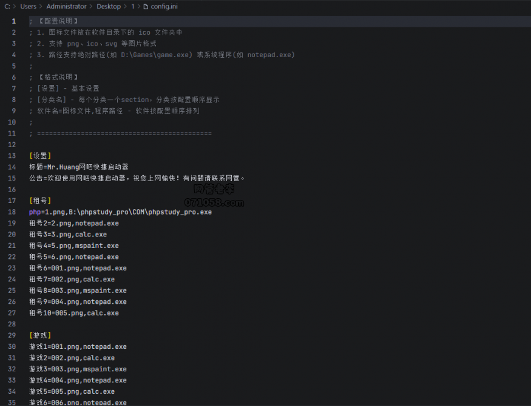Click the file icon beside config.ini
Image resolution: width=531 pixels, height=406 pixels.
pos(146,6)
